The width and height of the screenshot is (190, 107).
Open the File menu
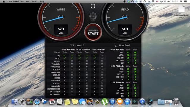pyautogui.click(x=28, y=1)
